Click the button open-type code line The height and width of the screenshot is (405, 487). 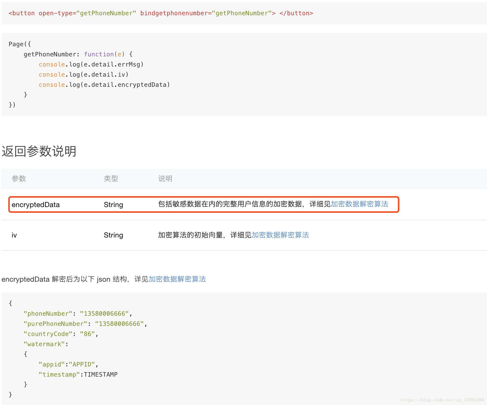(161, 13)
